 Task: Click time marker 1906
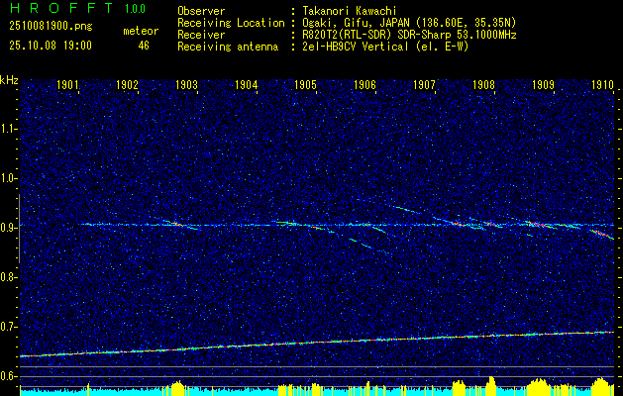click(x=364, y=84)
